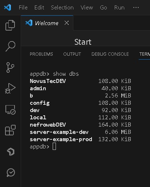Image resolution: width=150 pixels, height=187 pixels.
Task: Close the Welcome tab
Action: pos(66,23)
